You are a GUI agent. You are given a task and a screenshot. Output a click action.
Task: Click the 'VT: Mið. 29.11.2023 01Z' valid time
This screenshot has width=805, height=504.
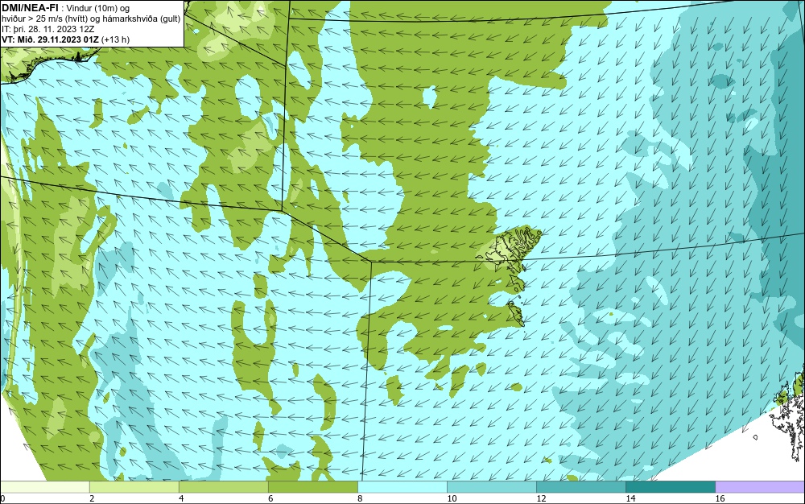(50, 39)
